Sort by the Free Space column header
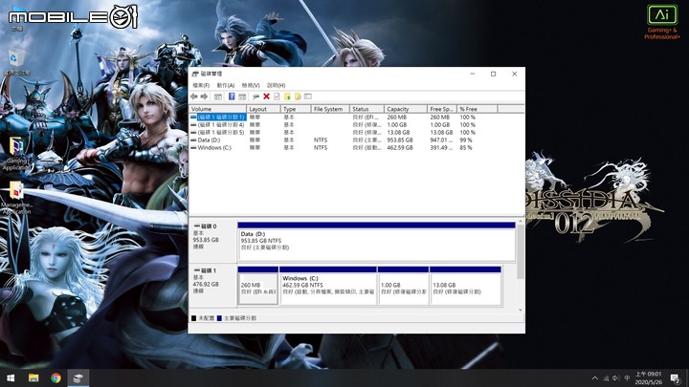 441,109
